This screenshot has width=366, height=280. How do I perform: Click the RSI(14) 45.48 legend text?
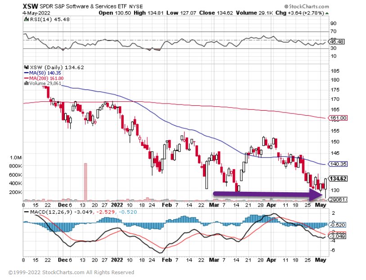pyautogui.click(x=50, y=19)
